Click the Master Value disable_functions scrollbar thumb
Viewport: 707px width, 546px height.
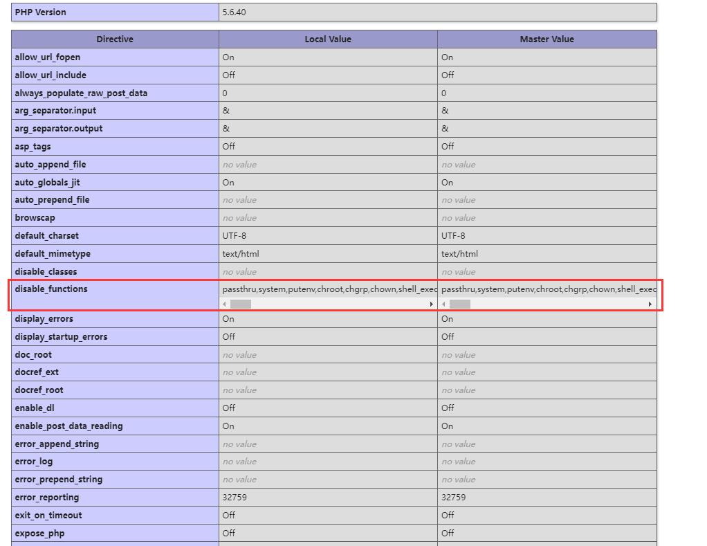coord(460,304)
